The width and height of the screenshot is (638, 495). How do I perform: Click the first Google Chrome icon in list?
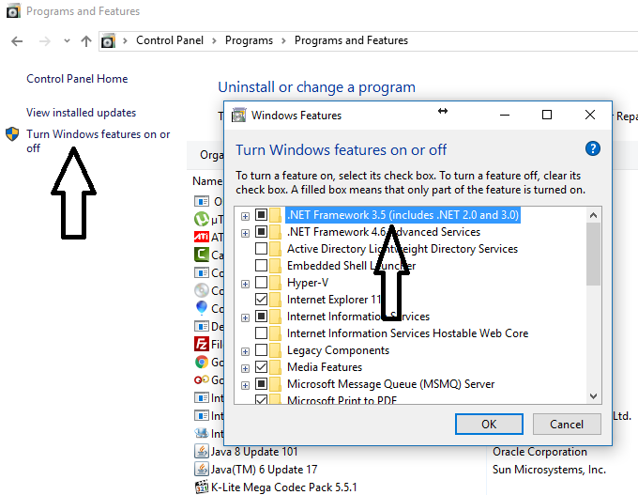[202, 362]
